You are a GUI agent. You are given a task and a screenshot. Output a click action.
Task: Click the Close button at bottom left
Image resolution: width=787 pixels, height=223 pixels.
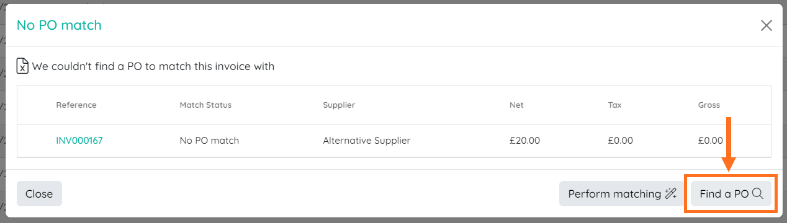[x=39, y=194]
